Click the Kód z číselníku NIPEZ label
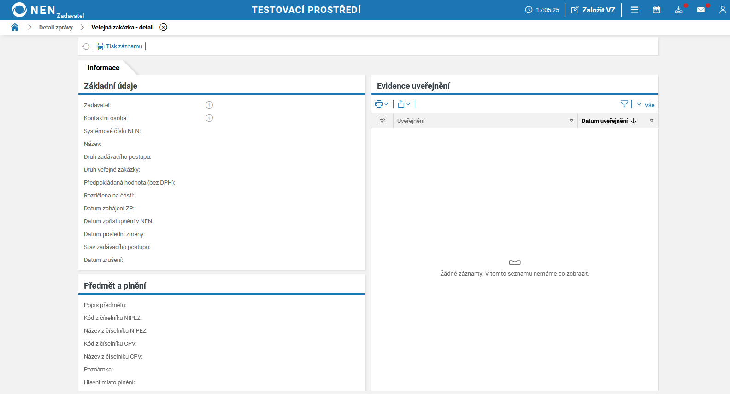Screen dimensions: 730x394 (113, 318)
